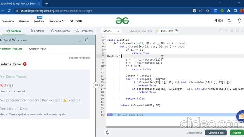Viewport: 244px width, 137px height.
Task: Collapse code fold at line 2
Action: (105, 40)
